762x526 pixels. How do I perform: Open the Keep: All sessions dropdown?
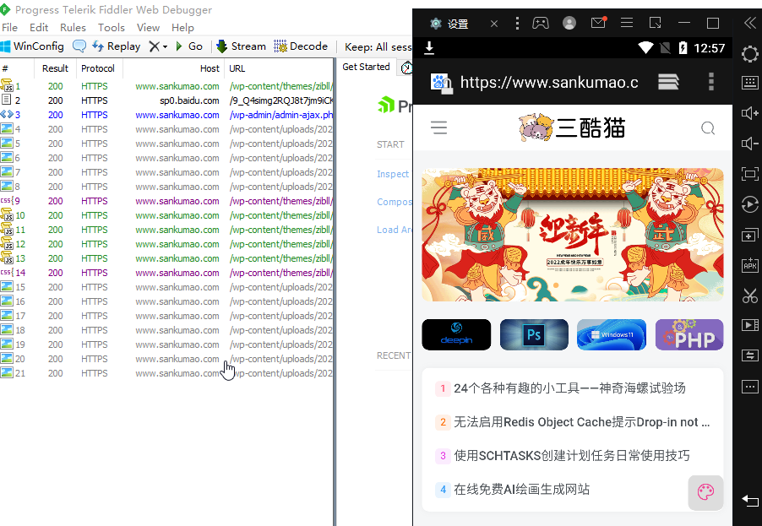point(378,47)
